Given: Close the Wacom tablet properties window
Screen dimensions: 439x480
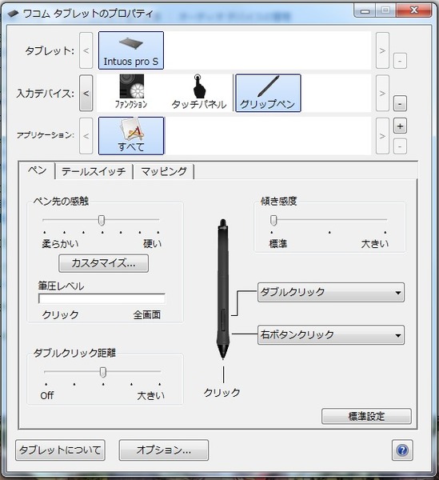Looking at the screenshot, I should (414, 10).
